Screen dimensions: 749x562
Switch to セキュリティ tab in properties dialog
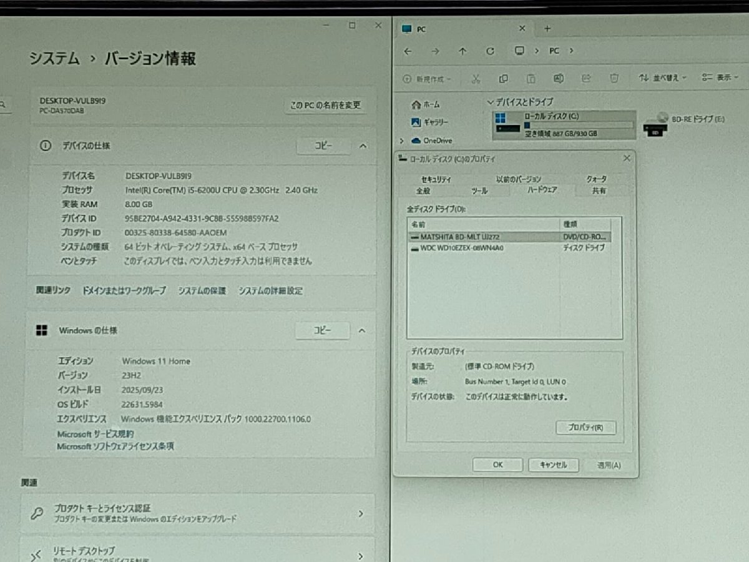(436, 179)
